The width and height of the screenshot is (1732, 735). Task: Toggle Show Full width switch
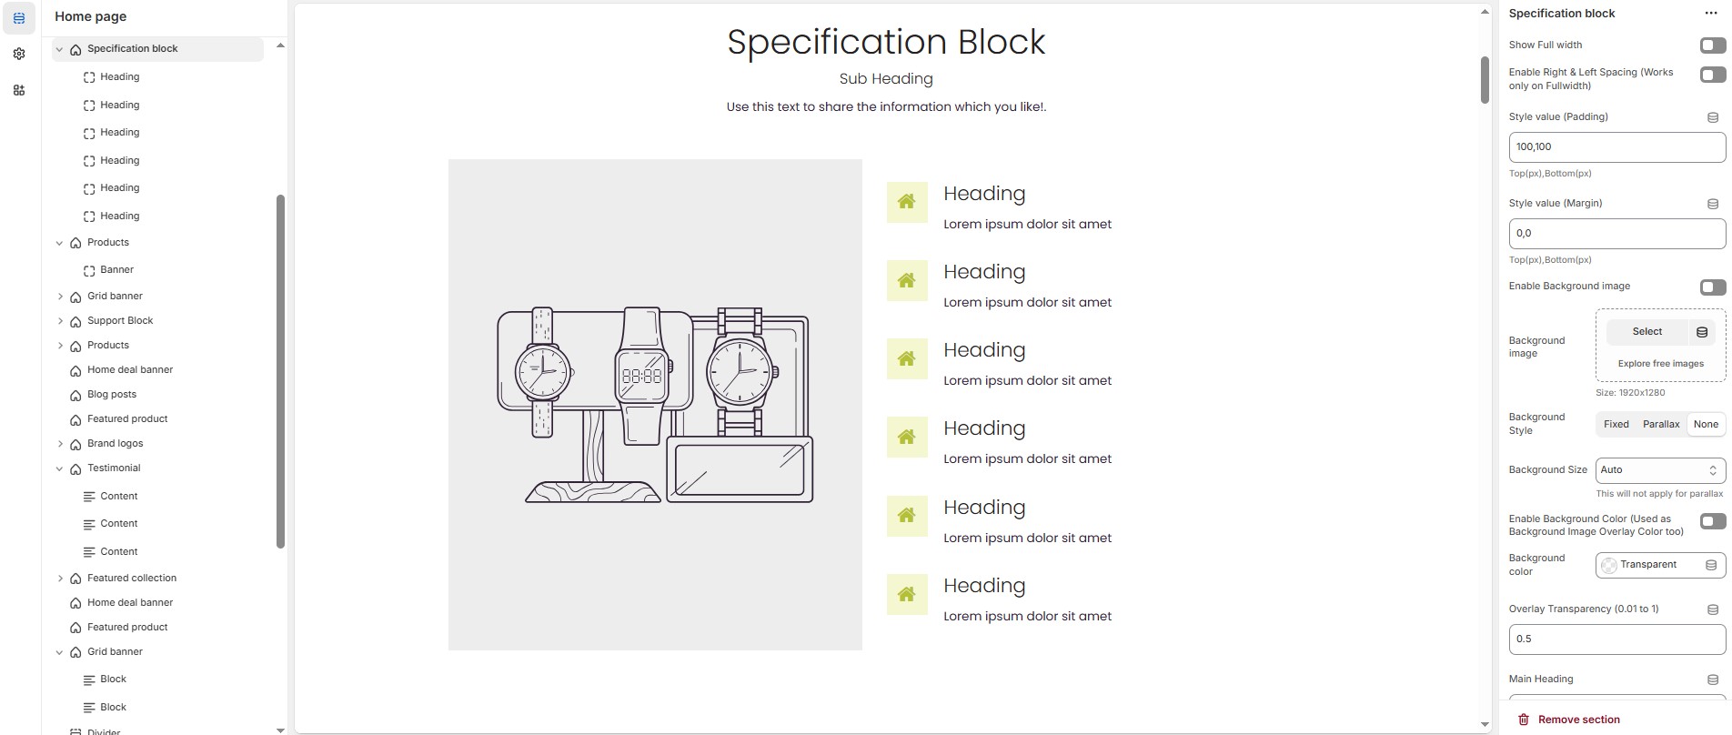pos(1712,45)
